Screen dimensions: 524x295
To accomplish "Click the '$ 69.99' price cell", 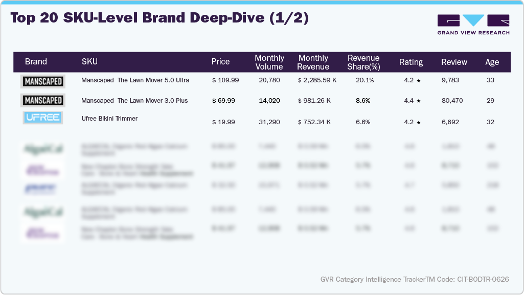I will tap(223, 101).
